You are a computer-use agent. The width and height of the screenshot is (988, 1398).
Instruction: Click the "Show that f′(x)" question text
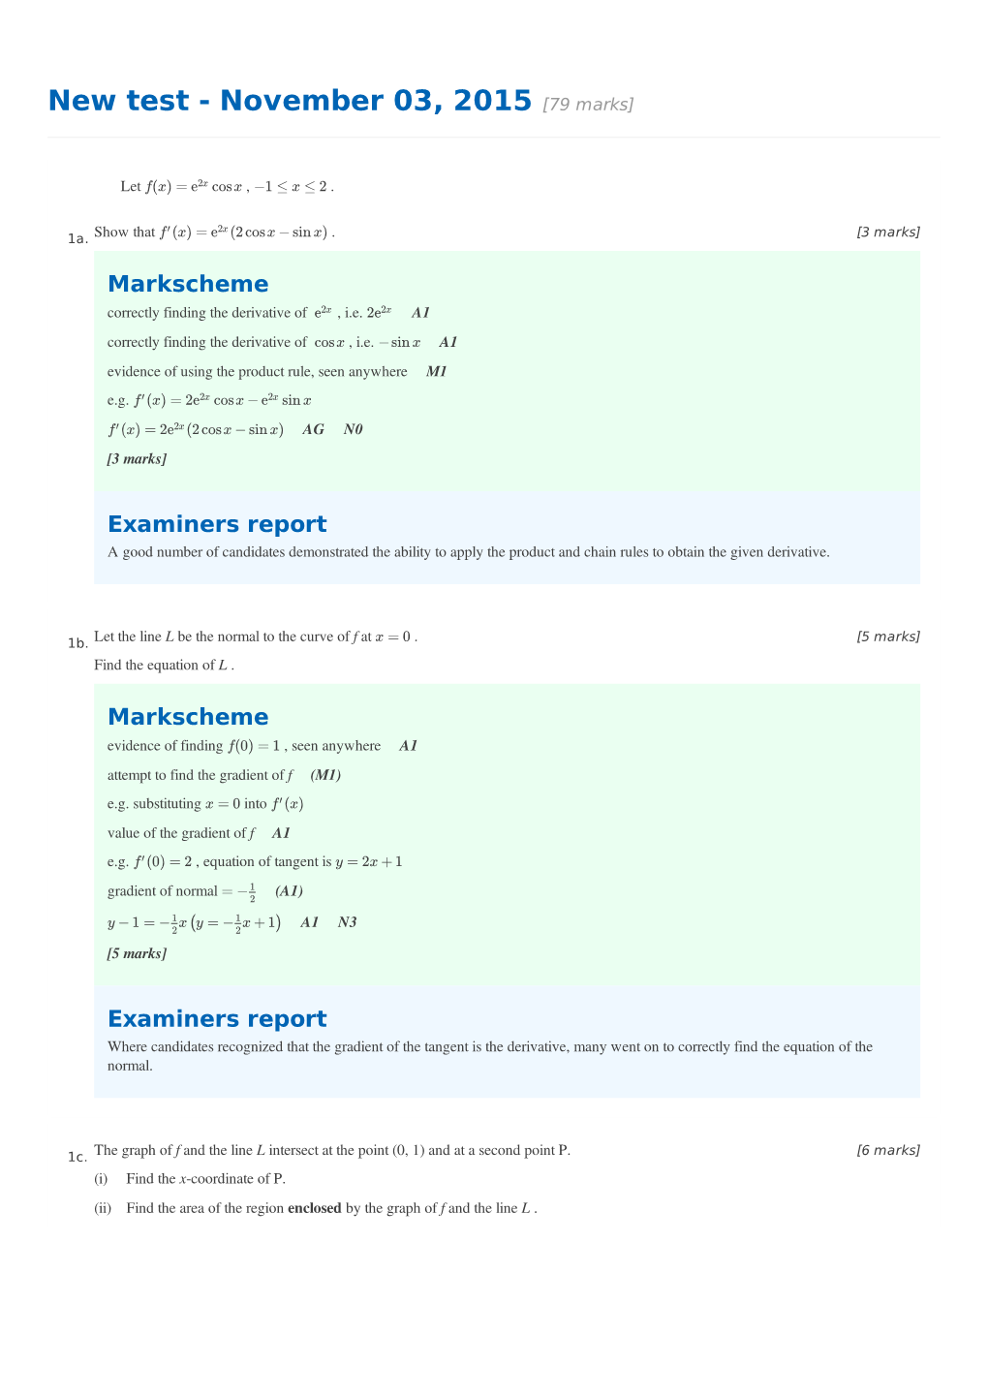[x=214, y=233]
